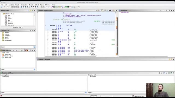Click the forward navigation arrow in toolbar
This screenshot has height=98, width=175.
(x=8, y=7)
